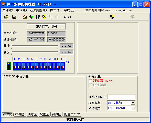151x123 pixels.
Task: Toggle DIP switch 6
Action: coord(37,66)
